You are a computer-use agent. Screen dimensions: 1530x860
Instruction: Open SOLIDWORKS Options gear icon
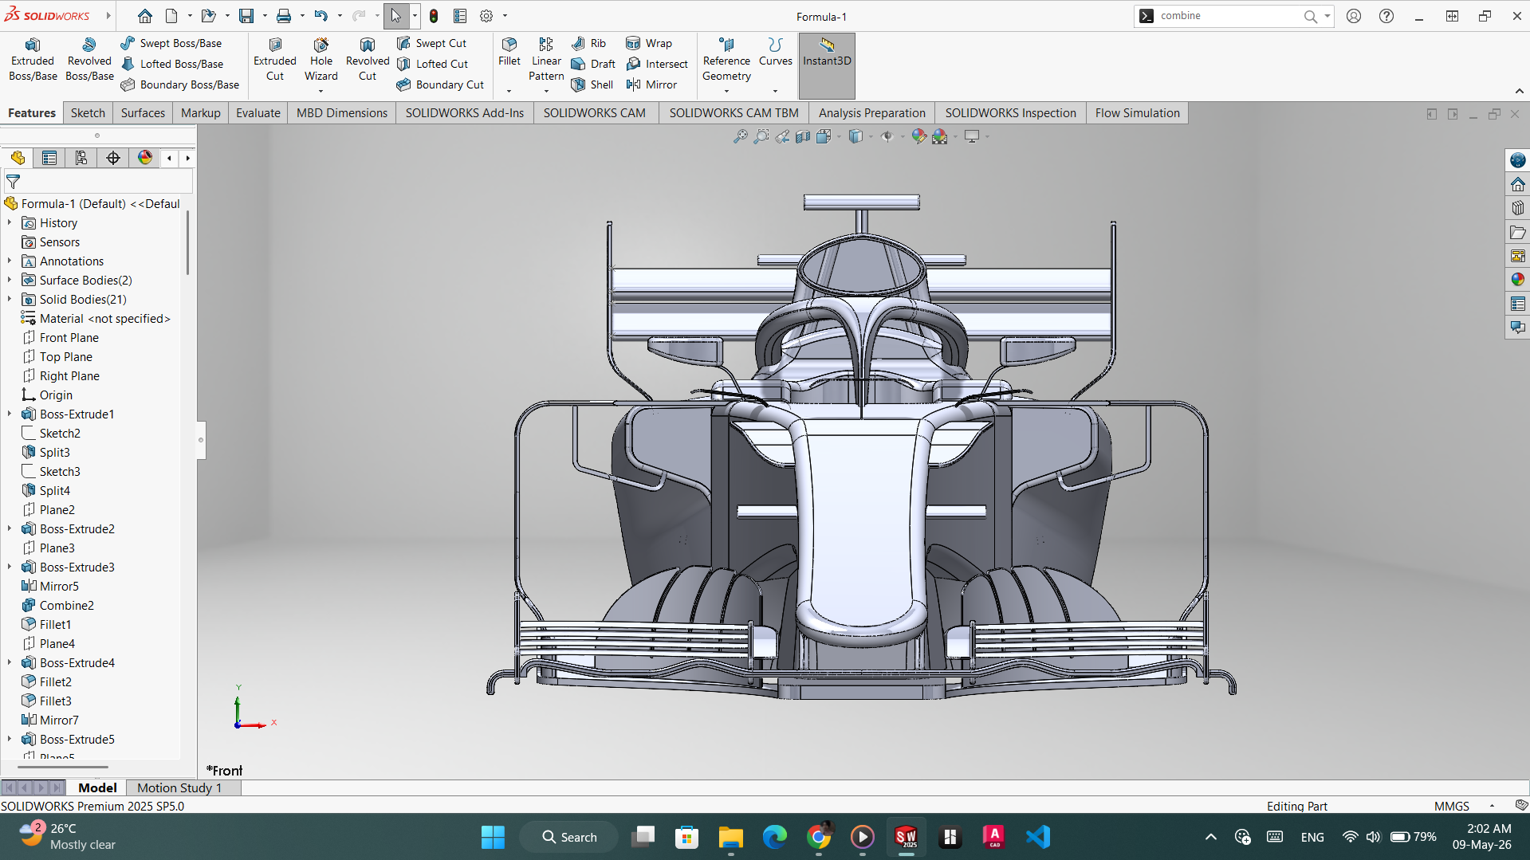click(486, 16)
